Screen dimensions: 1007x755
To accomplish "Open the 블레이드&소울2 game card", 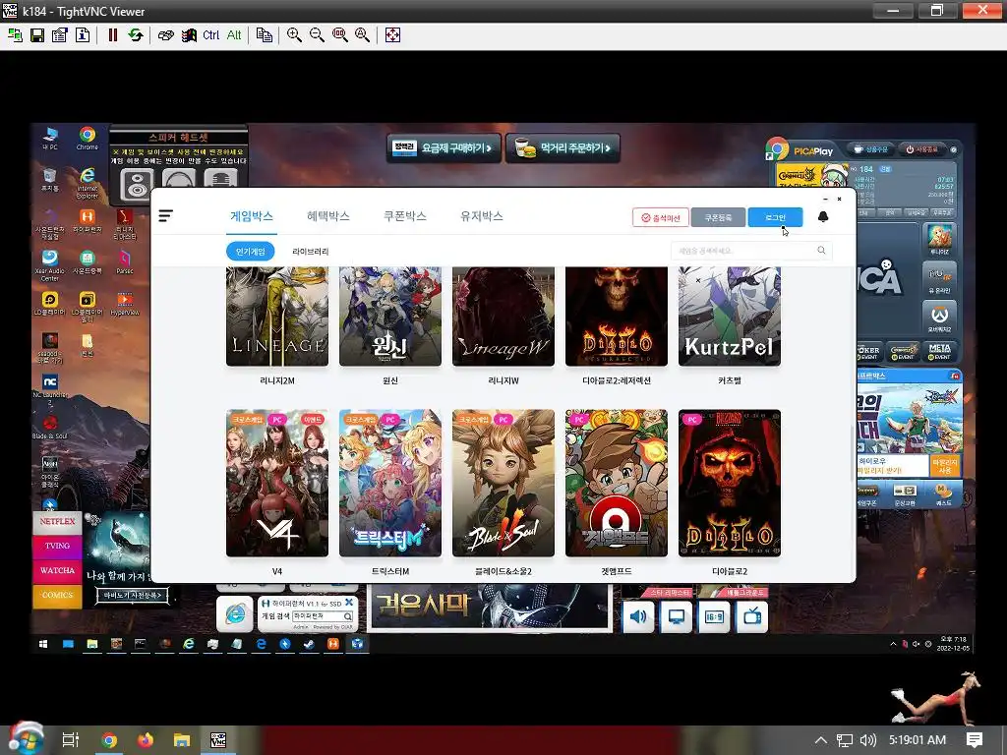I will (x=503, y=483).
